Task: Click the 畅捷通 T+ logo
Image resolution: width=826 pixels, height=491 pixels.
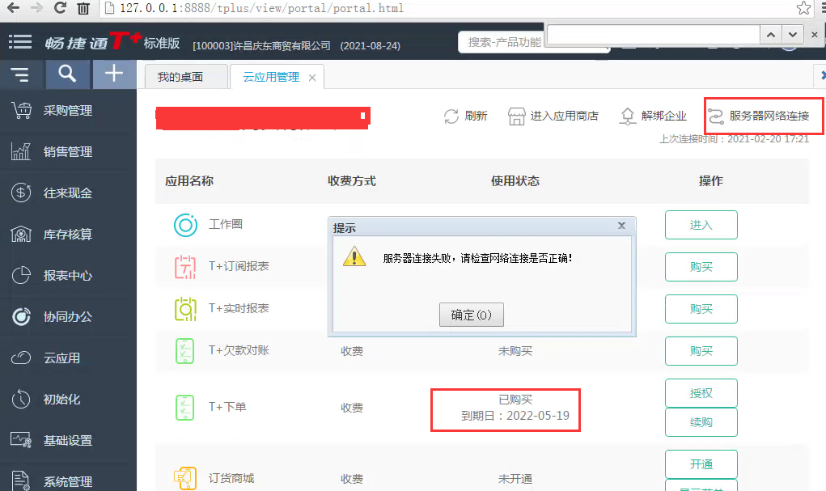Action: [93, 41]
